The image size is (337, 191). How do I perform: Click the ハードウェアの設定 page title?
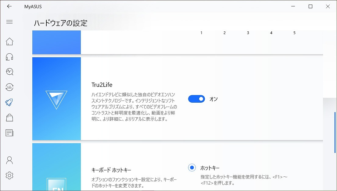pyautogui.click(x=61, y=23)
